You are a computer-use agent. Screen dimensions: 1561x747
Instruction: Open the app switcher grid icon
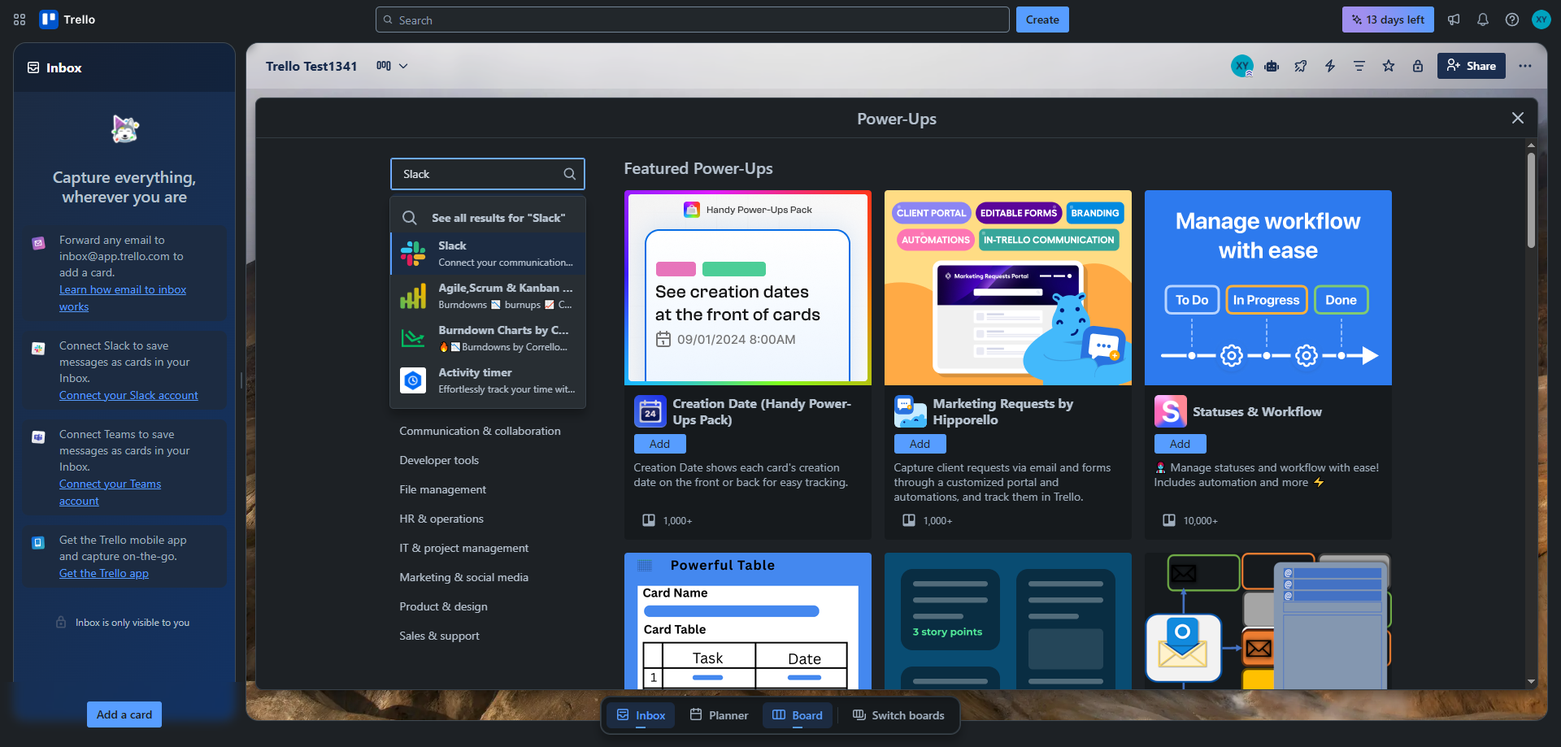(20, 20)
